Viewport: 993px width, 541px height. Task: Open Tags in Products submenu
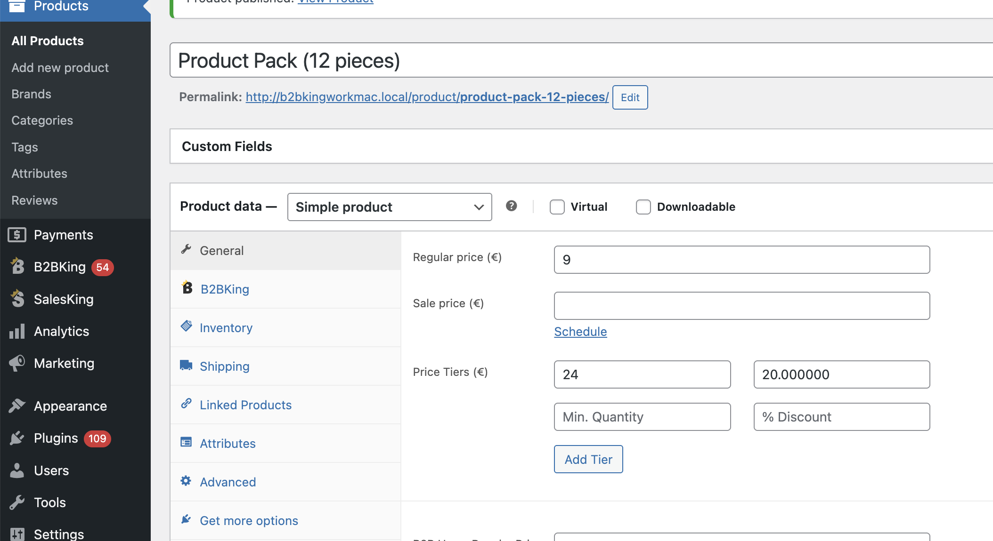pos(24,147)
